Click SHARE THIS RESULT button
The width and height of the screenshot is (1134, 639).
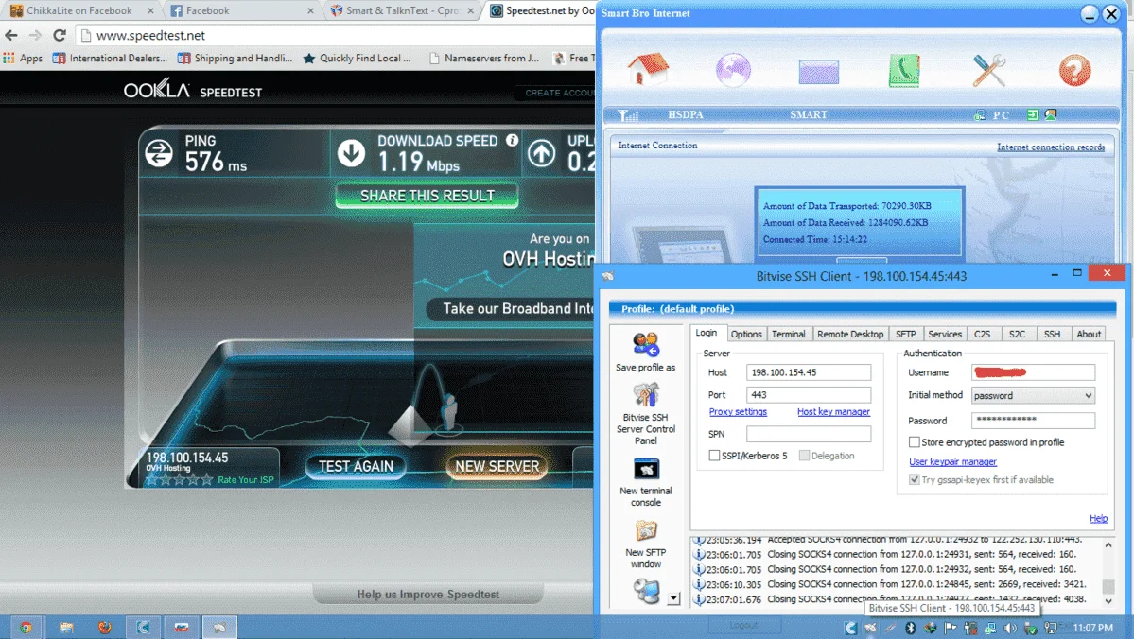point(427,196)
